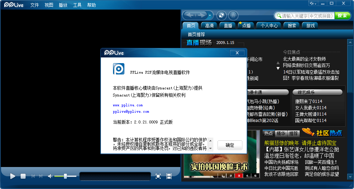Select slideshow page 5
The image size is (354, 189).
(255, 176)
